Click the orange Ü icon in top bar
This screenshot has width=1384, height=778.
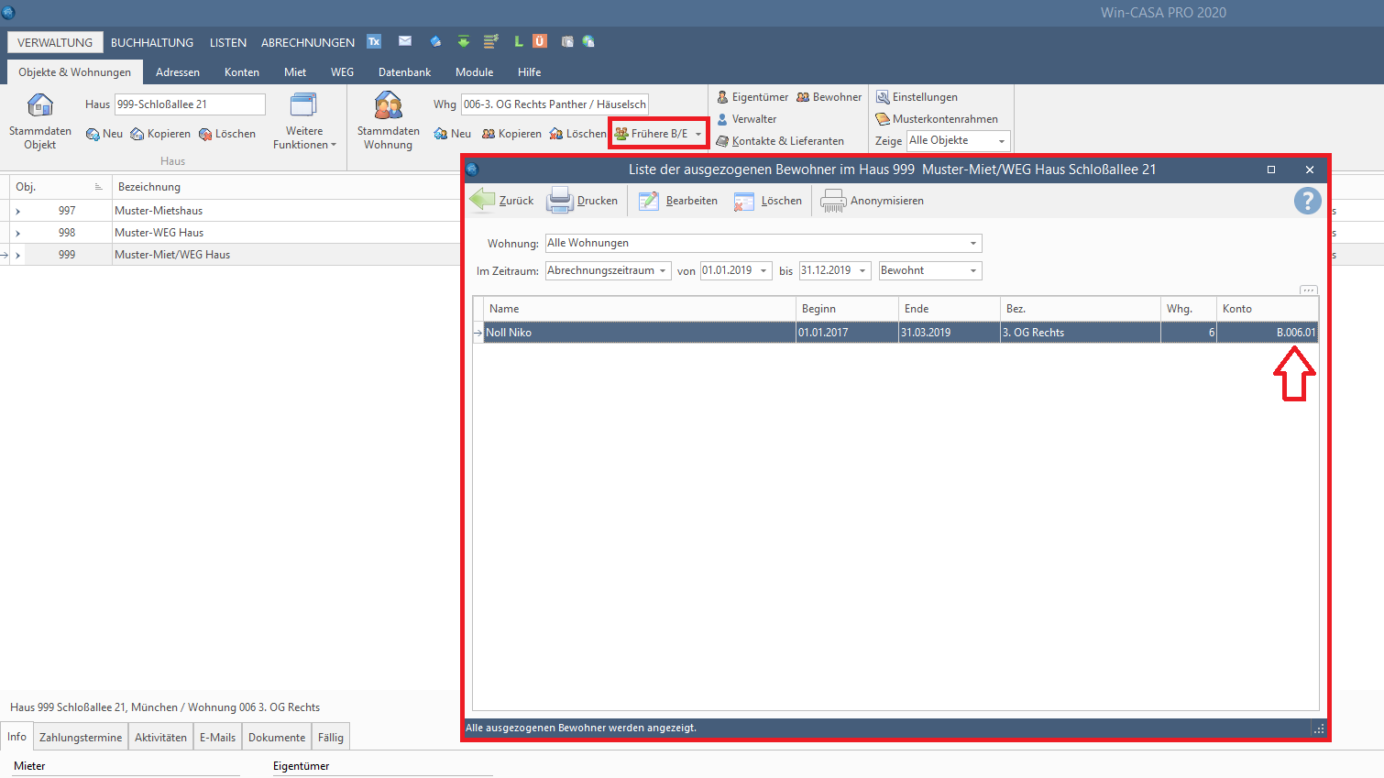click(x=540, y=41)
